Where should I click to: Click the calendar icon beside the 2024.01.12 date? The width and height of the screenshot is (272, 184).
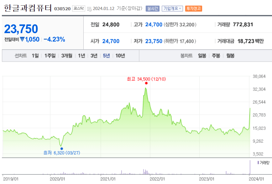pos(89,9)
